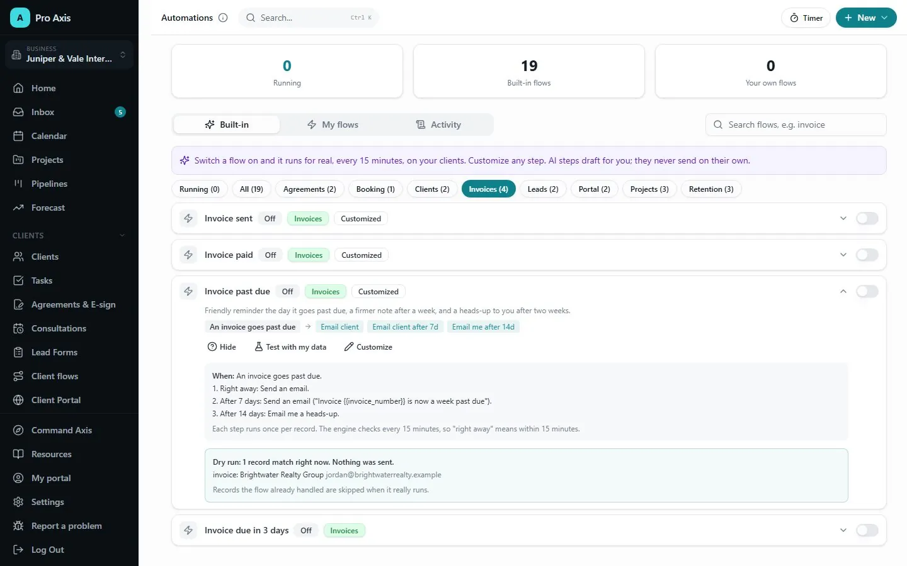Turn on the Invoice sent flow
The height and width of the screenshot is (566, 907).
click(867, 218)
